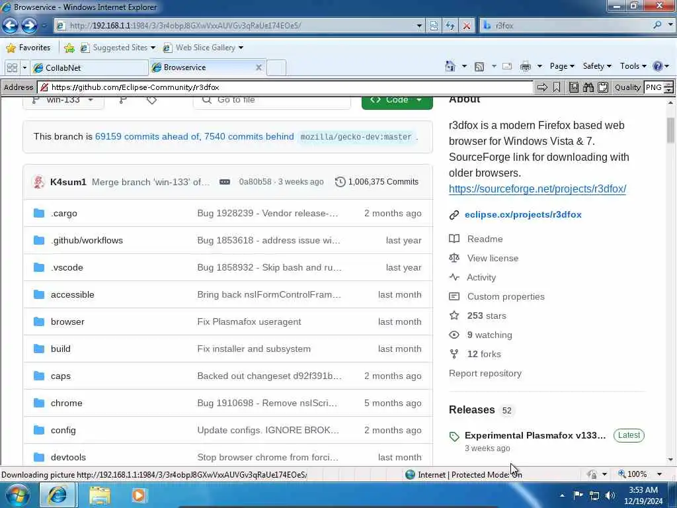Click the refresh icon in IE address bar
The height and width of the screenshot is (508, 677).
coord(450,26)
